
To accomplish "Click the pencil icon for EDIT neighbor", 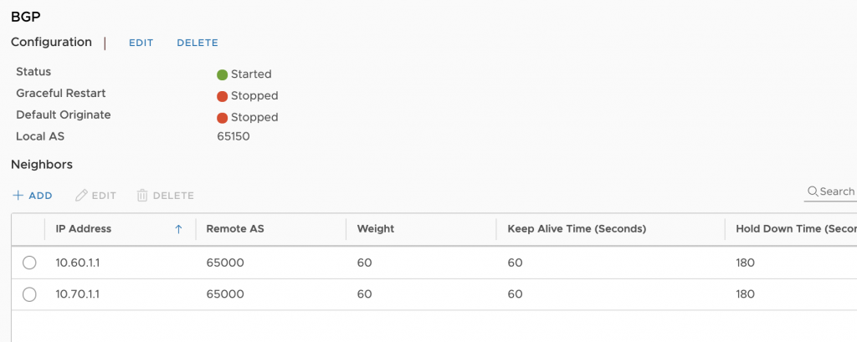I will 81,196.
